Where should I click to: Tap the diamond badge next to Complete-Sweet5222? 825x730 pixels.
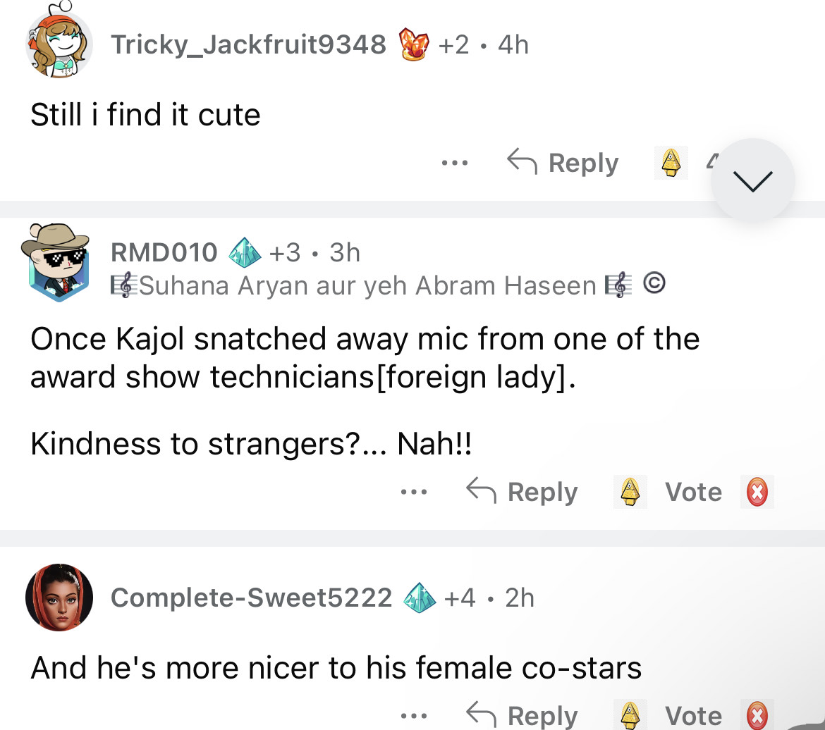[419, 598]
